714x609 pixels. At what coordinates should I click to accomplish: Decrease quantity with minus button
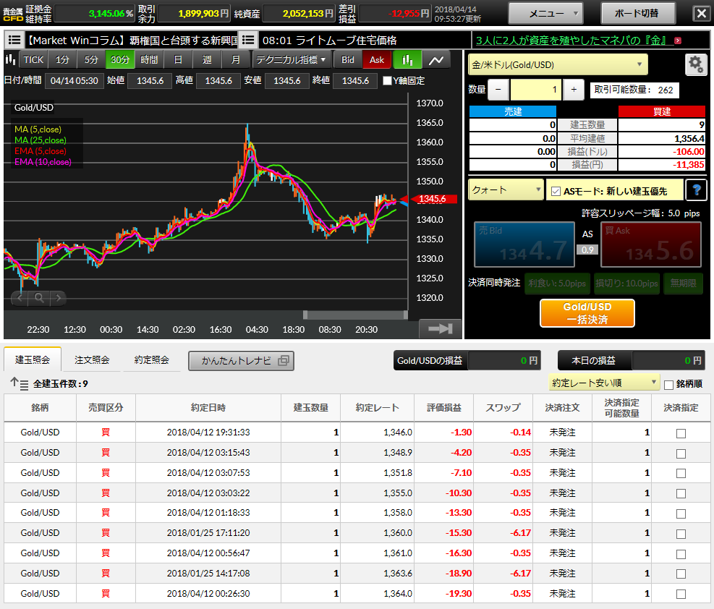click(x=498, y=90)
